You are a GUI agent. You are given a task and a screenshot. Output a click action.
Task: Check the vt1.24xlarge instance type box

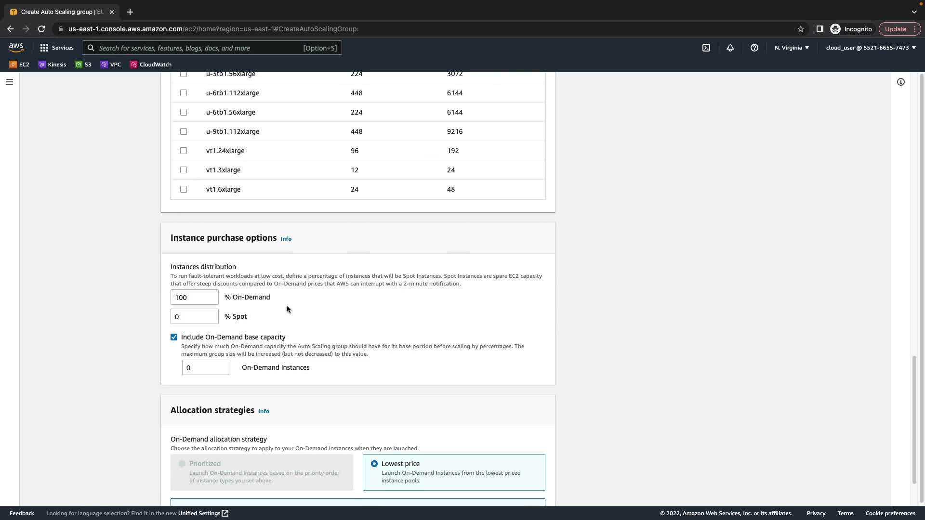[184, 151]
